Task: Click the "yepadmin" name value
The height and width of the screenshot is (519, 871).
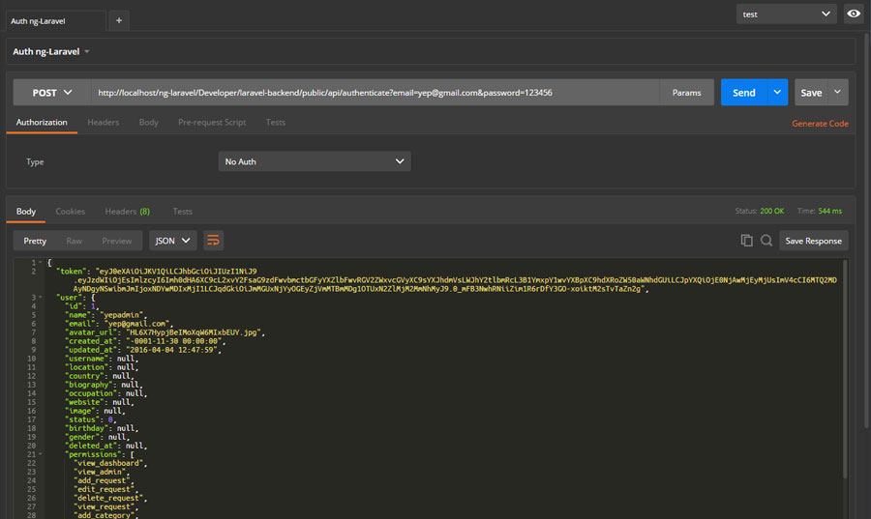Action: [x=122, y=315]
